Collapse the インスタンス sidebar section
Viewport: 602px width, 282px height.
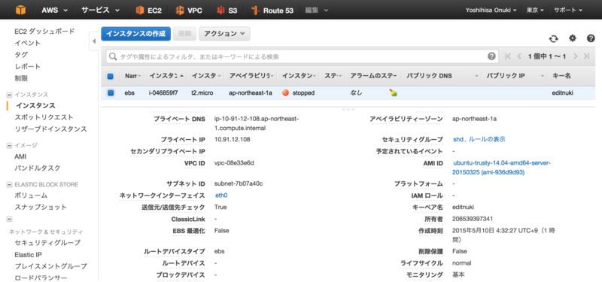click(x=10, y=95)
